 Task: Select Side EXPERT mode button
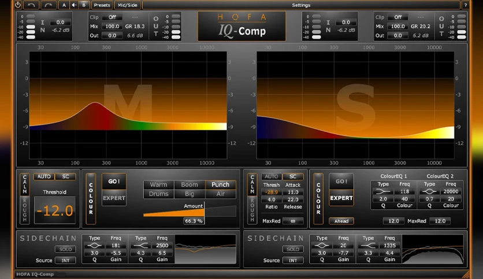tap(341, 198)
